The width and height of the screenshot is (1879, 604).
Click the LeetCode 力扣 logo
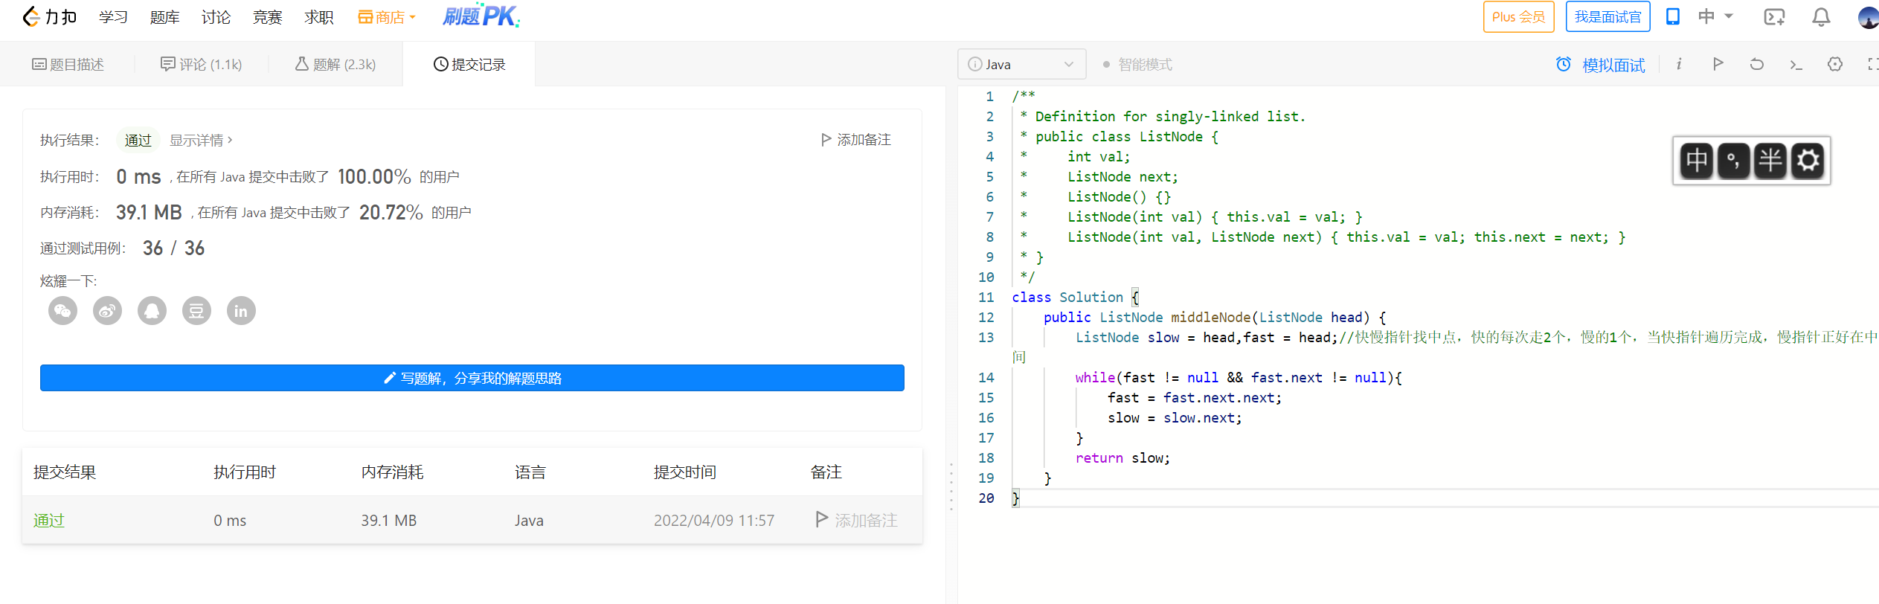(49, 16)
